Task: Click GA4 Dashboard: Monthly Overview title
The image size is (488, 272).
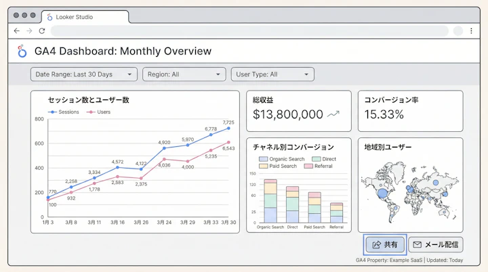Action: (123, 51)
